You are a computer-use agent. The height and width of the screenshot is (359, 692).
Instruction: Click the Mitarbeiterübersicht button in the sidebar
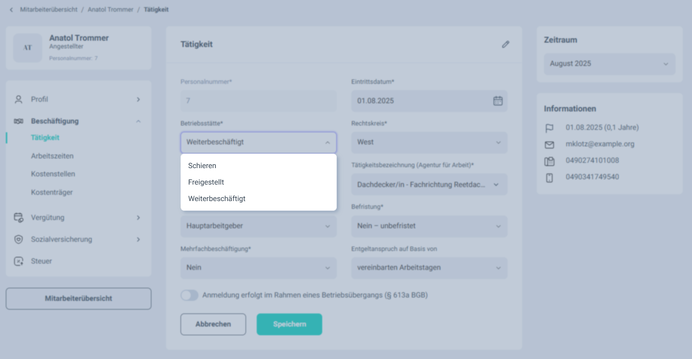pos(78,298)
